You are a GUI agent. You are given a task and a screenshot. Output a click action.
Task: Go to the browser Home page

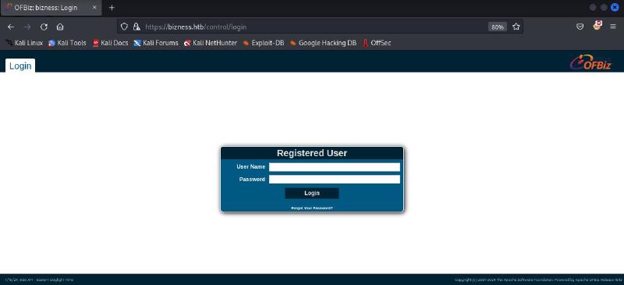(x=60, y=27)
